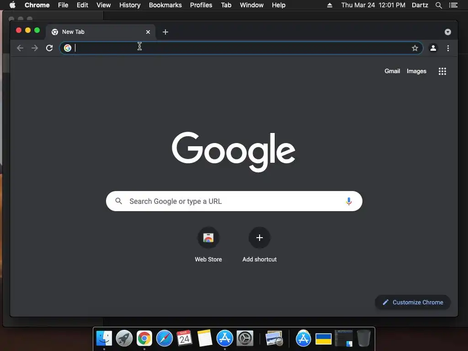Open Finder from the dock
468x351 pixels.
click(104, 339)
